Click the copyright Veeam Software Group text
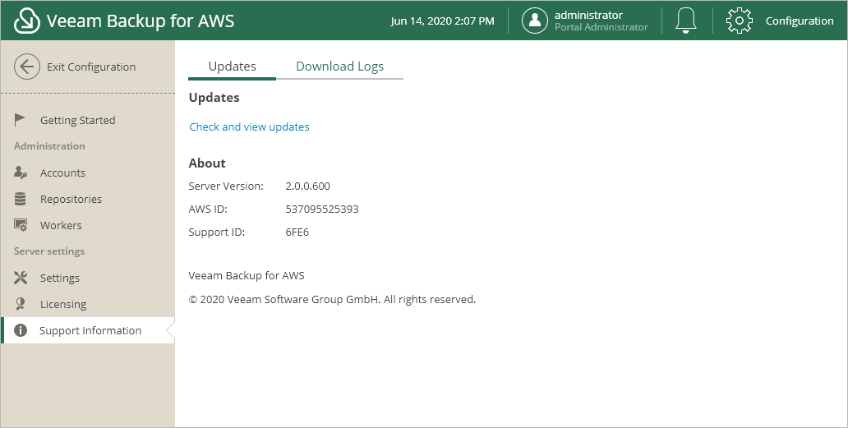 (332, 299)
